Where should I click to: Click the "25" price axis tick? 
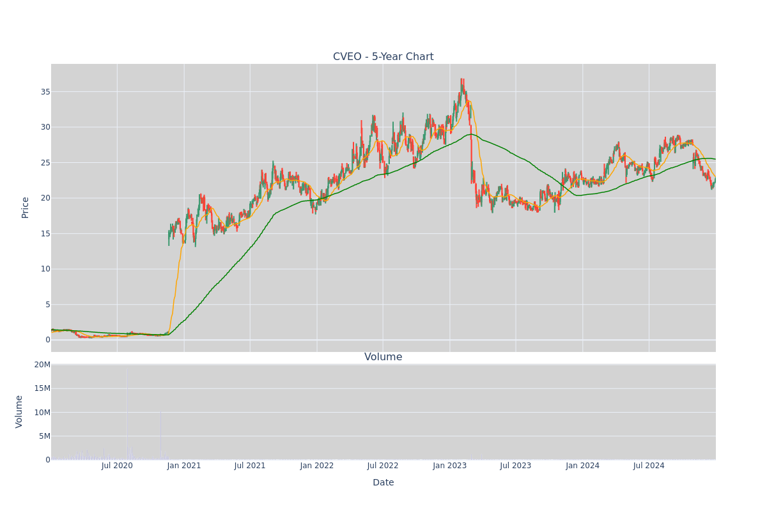pyautogui.click(x=45, y=163)
